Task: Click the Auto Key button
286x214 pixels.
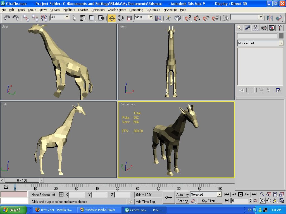Action: coord(182,195)
